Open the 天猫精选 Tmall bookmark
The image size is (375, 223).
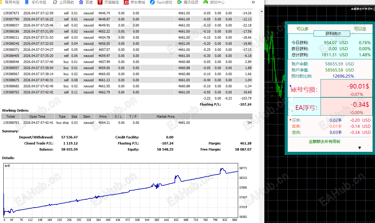coord(108,2)
